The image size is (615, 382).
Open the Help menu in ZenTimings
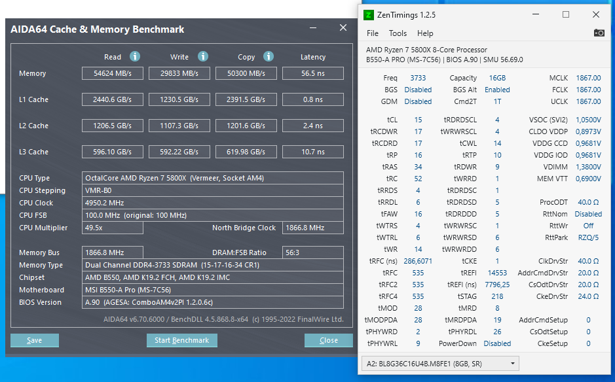pyautogui.click(x=425, y=33)
